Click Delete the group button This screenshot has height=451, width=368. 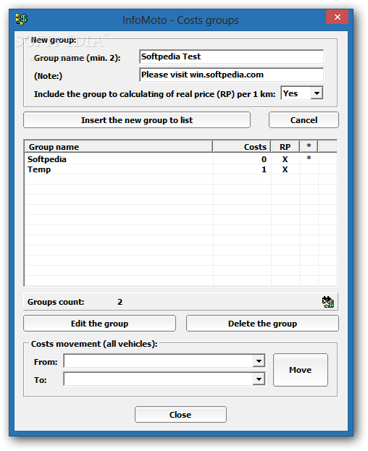tap(262, 324)
